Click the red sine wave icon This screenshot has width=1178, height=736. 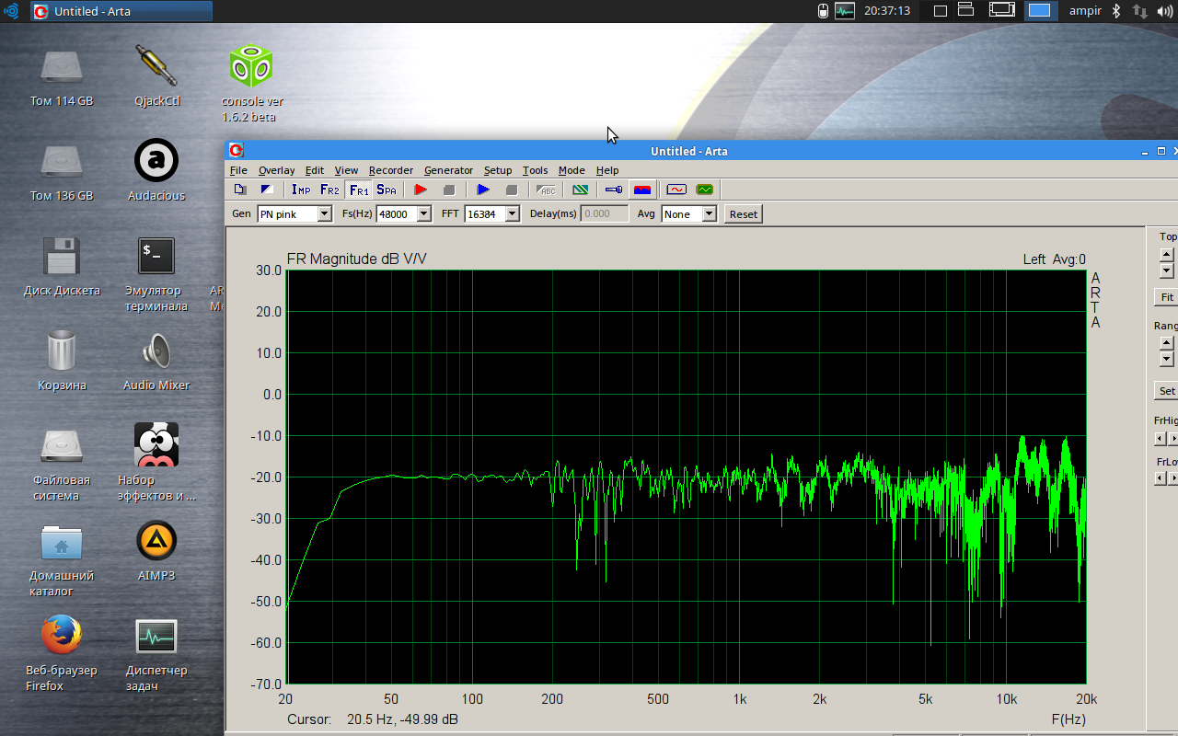(676, 190)
